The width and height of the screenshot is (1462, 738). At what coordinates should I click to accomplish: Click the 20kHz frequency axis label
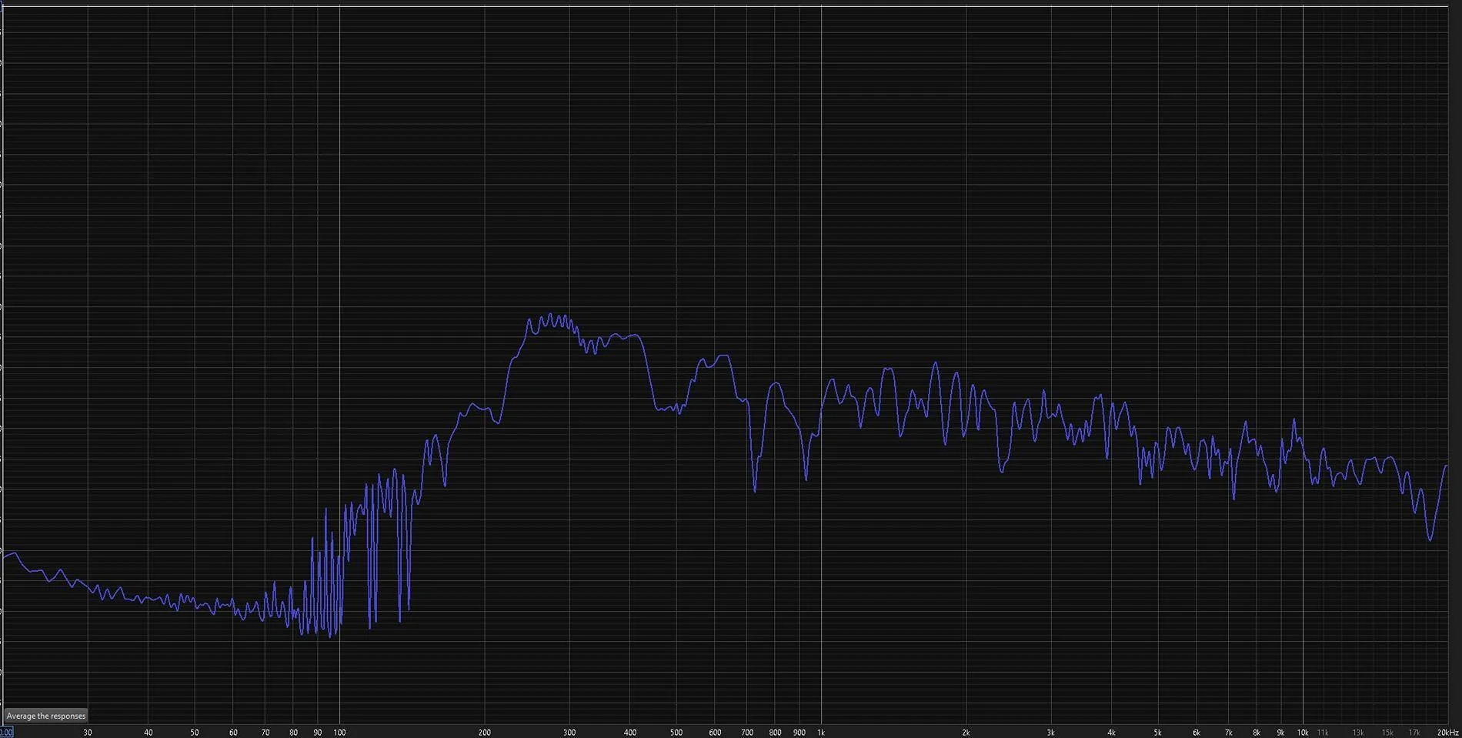1448,733
